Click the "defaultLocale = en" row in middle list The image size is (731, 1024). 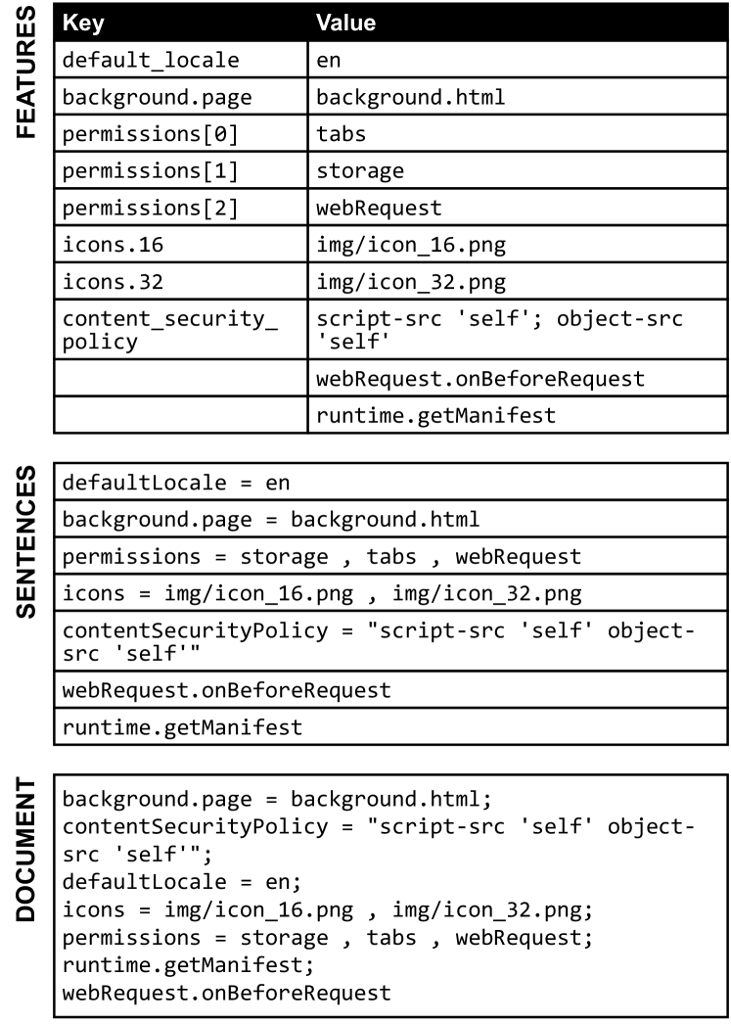tap(390, 483)
